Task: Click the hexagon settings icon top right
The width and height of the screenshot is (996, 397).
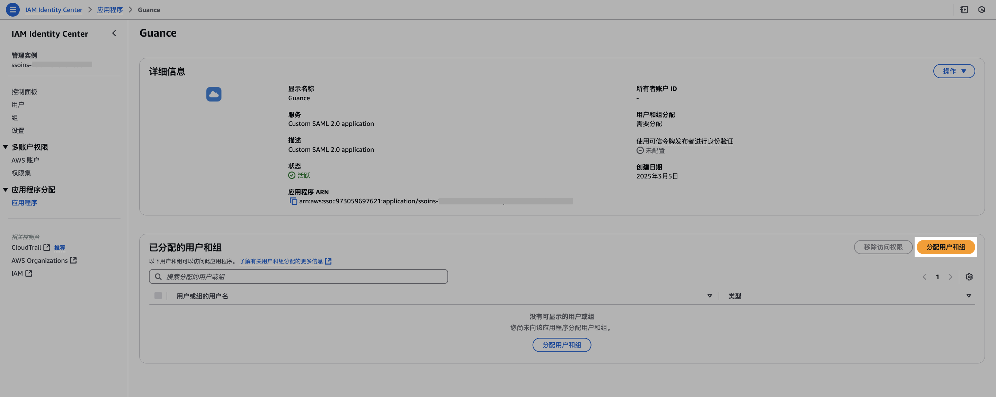Action: pyautogui.click(x=981, y=10)
